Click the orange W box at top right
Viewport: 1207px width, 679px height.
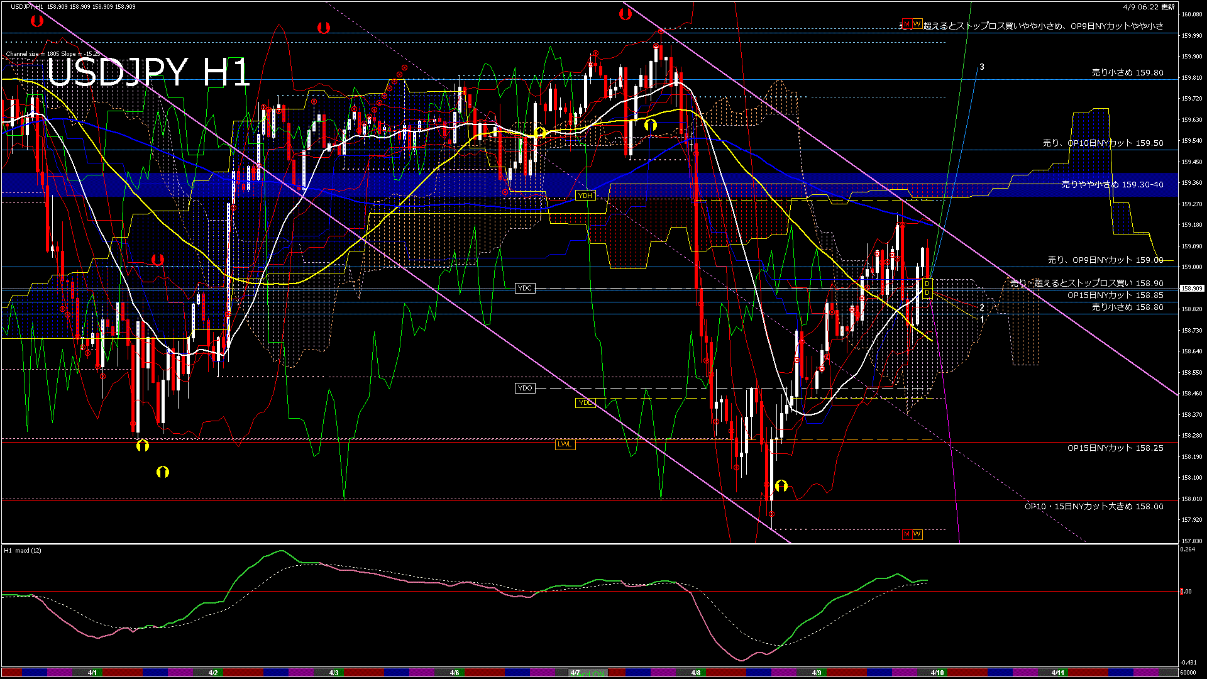pyautogui.click(x=917, y=24)
